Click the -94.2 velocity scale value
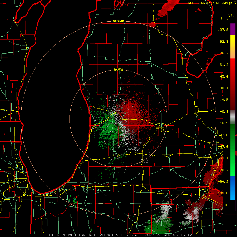 coord(223,181)
